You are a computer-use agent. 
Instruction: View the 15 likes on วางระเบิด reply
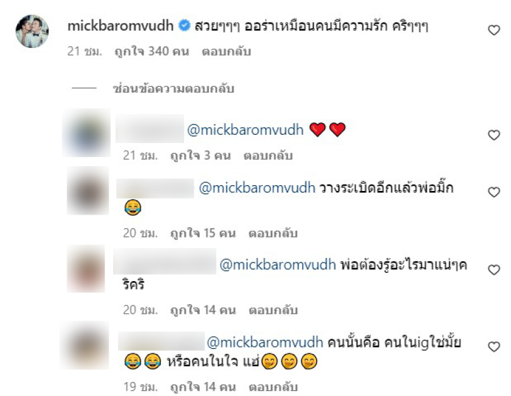click(203, 233)
